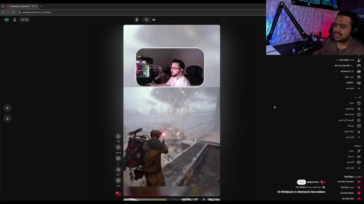Open @Mojo1337s channel avatar
This screenshot has width=364, height=204.
[323, 182]
